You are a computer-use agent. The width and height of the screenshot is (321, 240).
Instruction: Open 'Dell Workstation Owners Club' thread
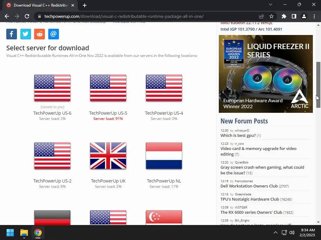point(249,186)
